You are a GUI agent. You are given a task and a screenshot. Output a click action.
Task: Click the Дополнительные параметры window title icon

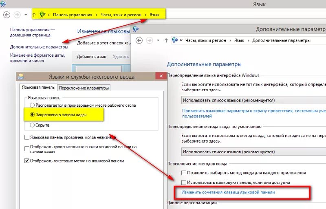(136, 29)
